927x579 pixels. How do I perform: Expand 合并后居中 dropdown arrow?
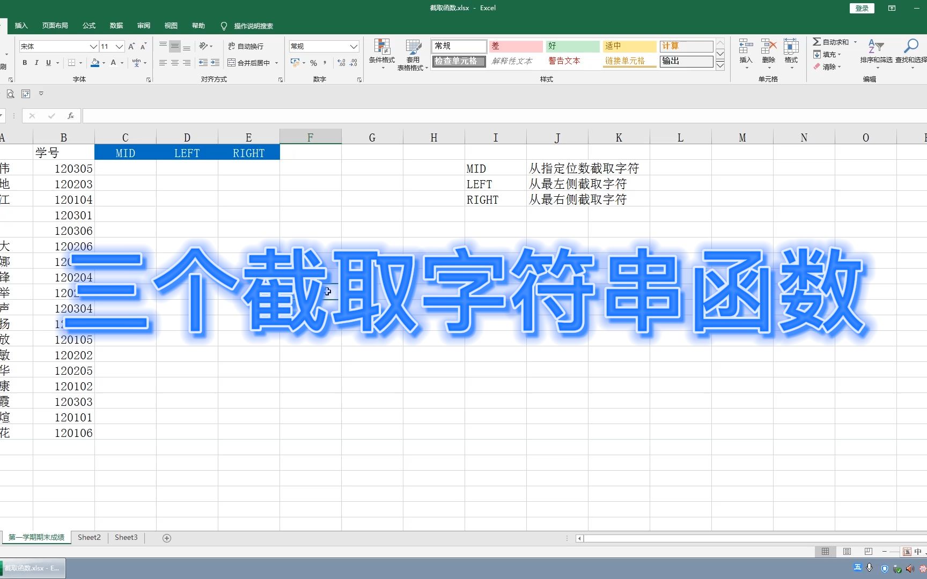coord(277,63)
